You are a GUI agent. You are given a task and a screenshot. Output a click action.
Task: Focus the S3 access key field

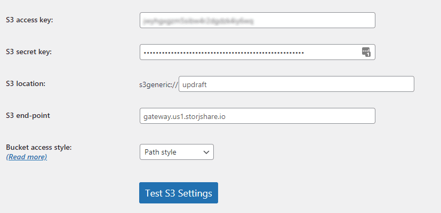[258, 20]
